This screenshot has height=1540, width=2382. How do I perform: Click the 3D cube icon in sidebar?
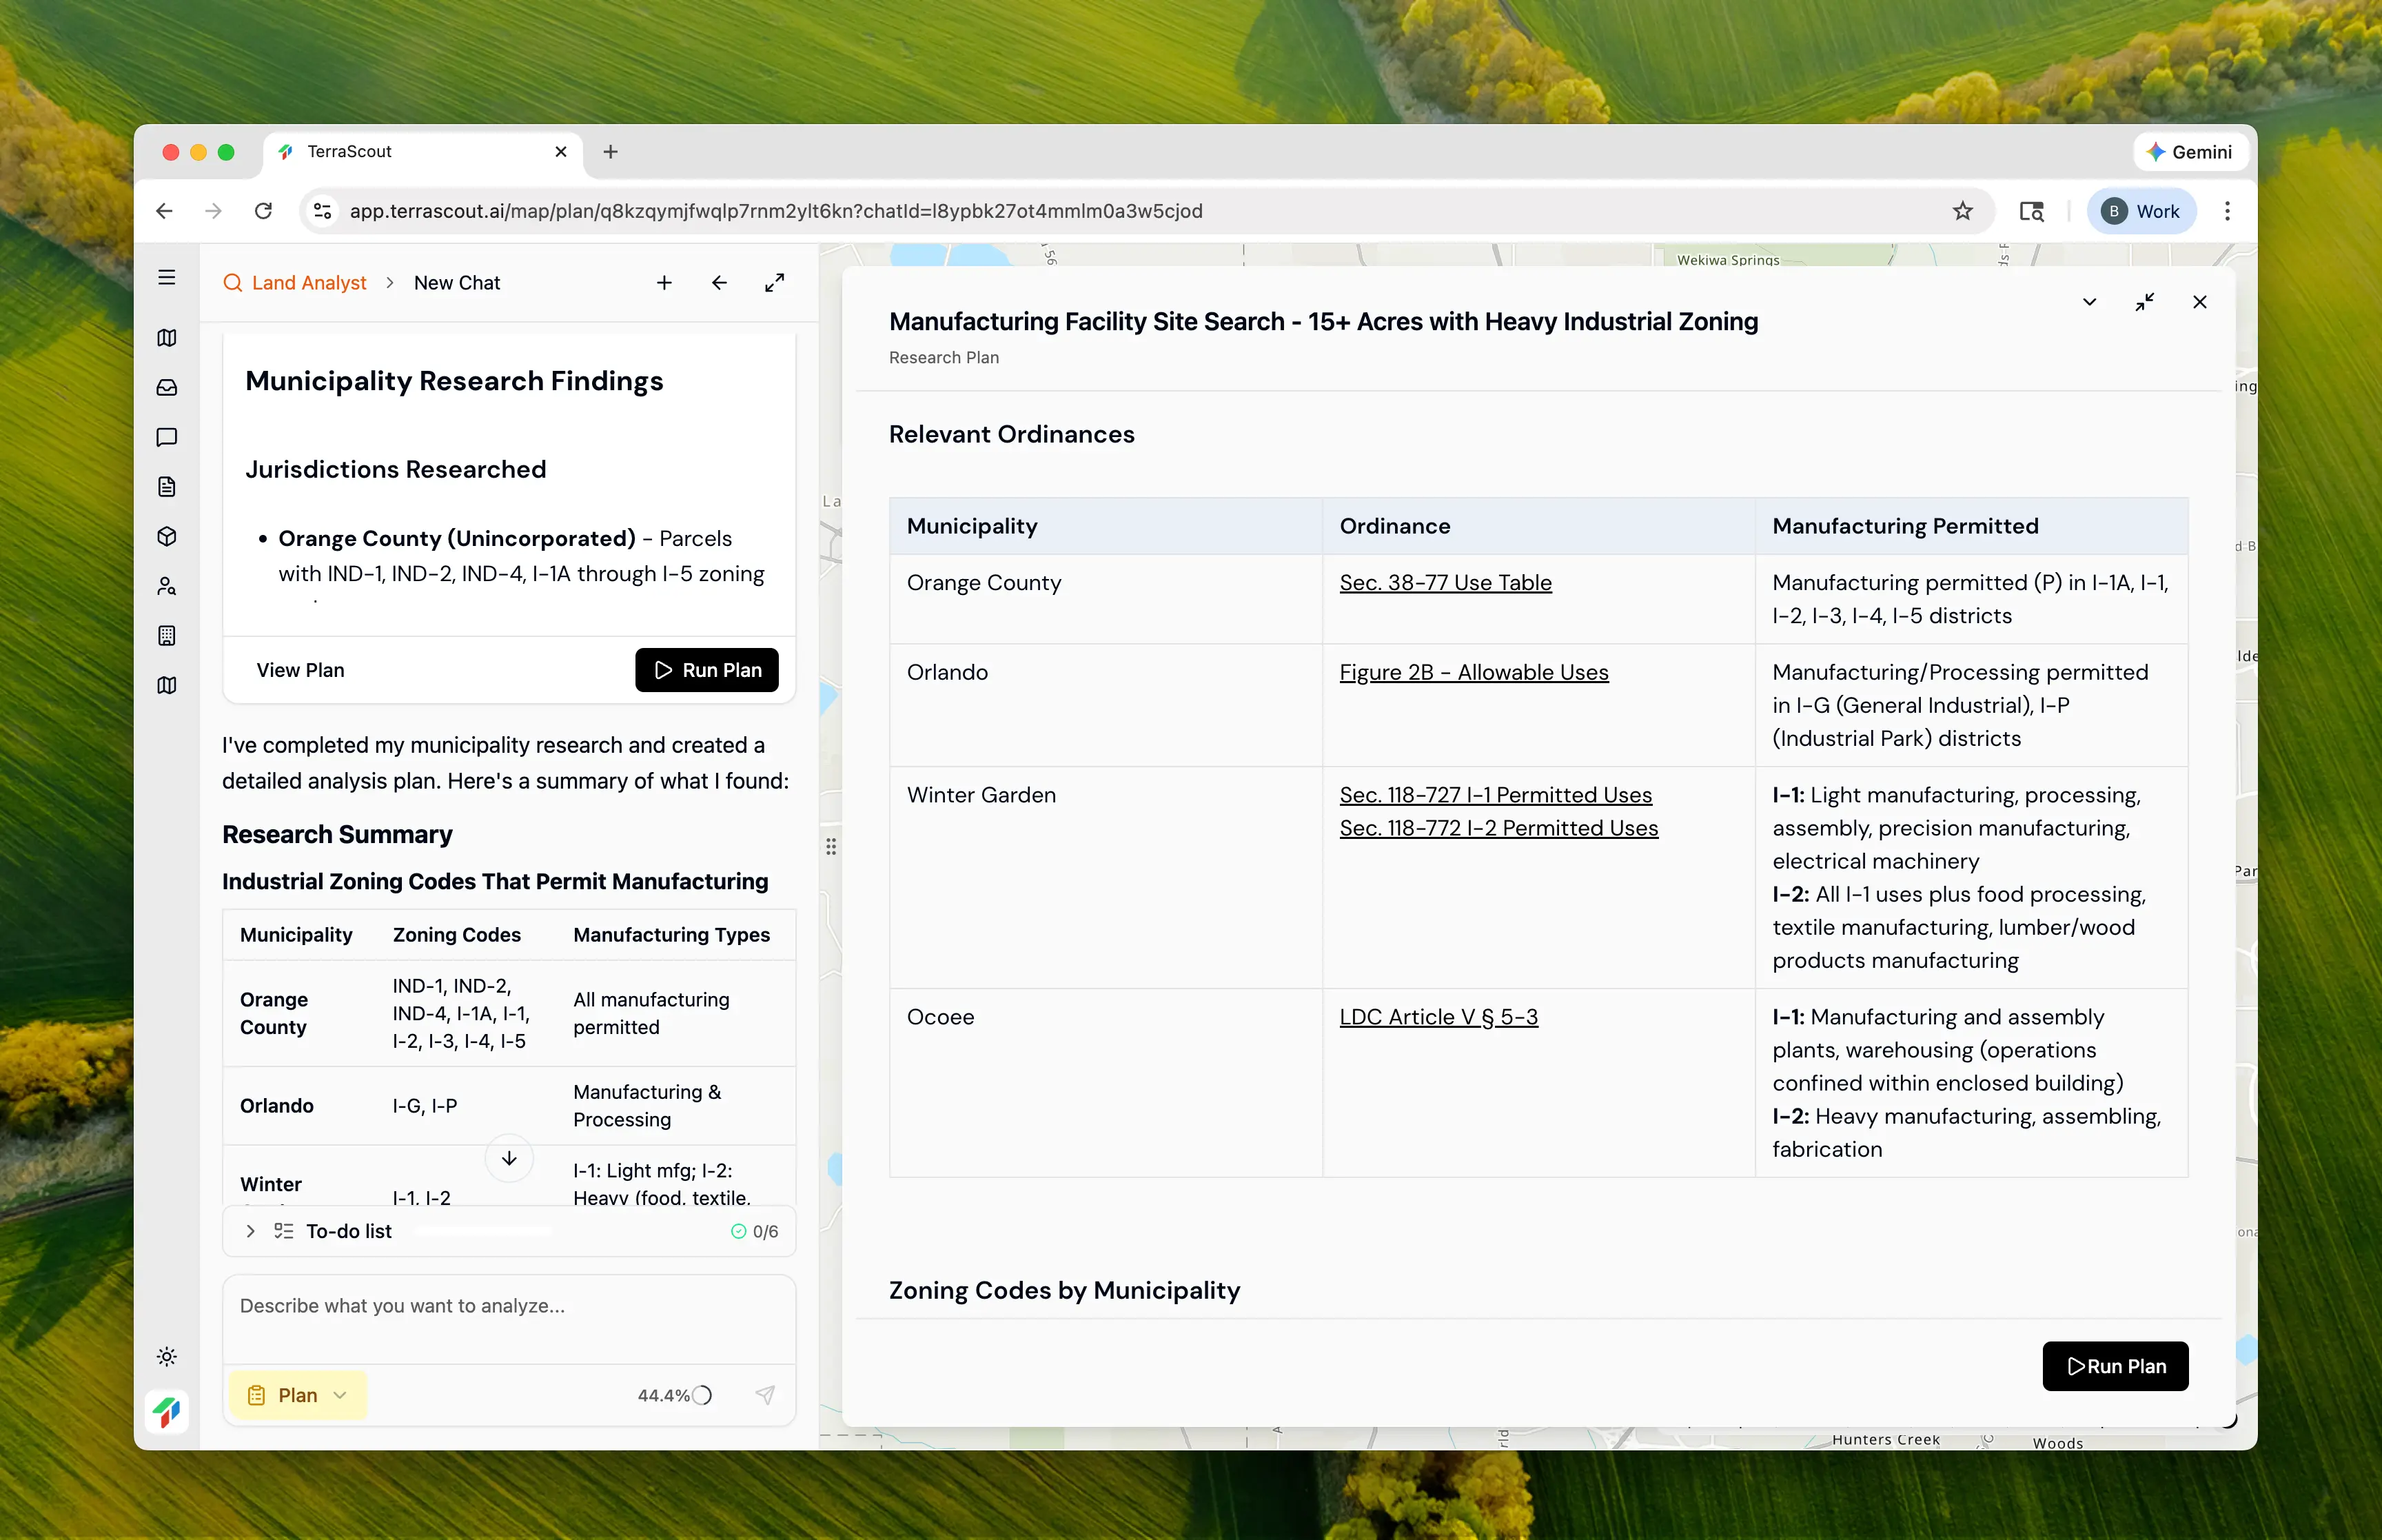tap(167, 537)
